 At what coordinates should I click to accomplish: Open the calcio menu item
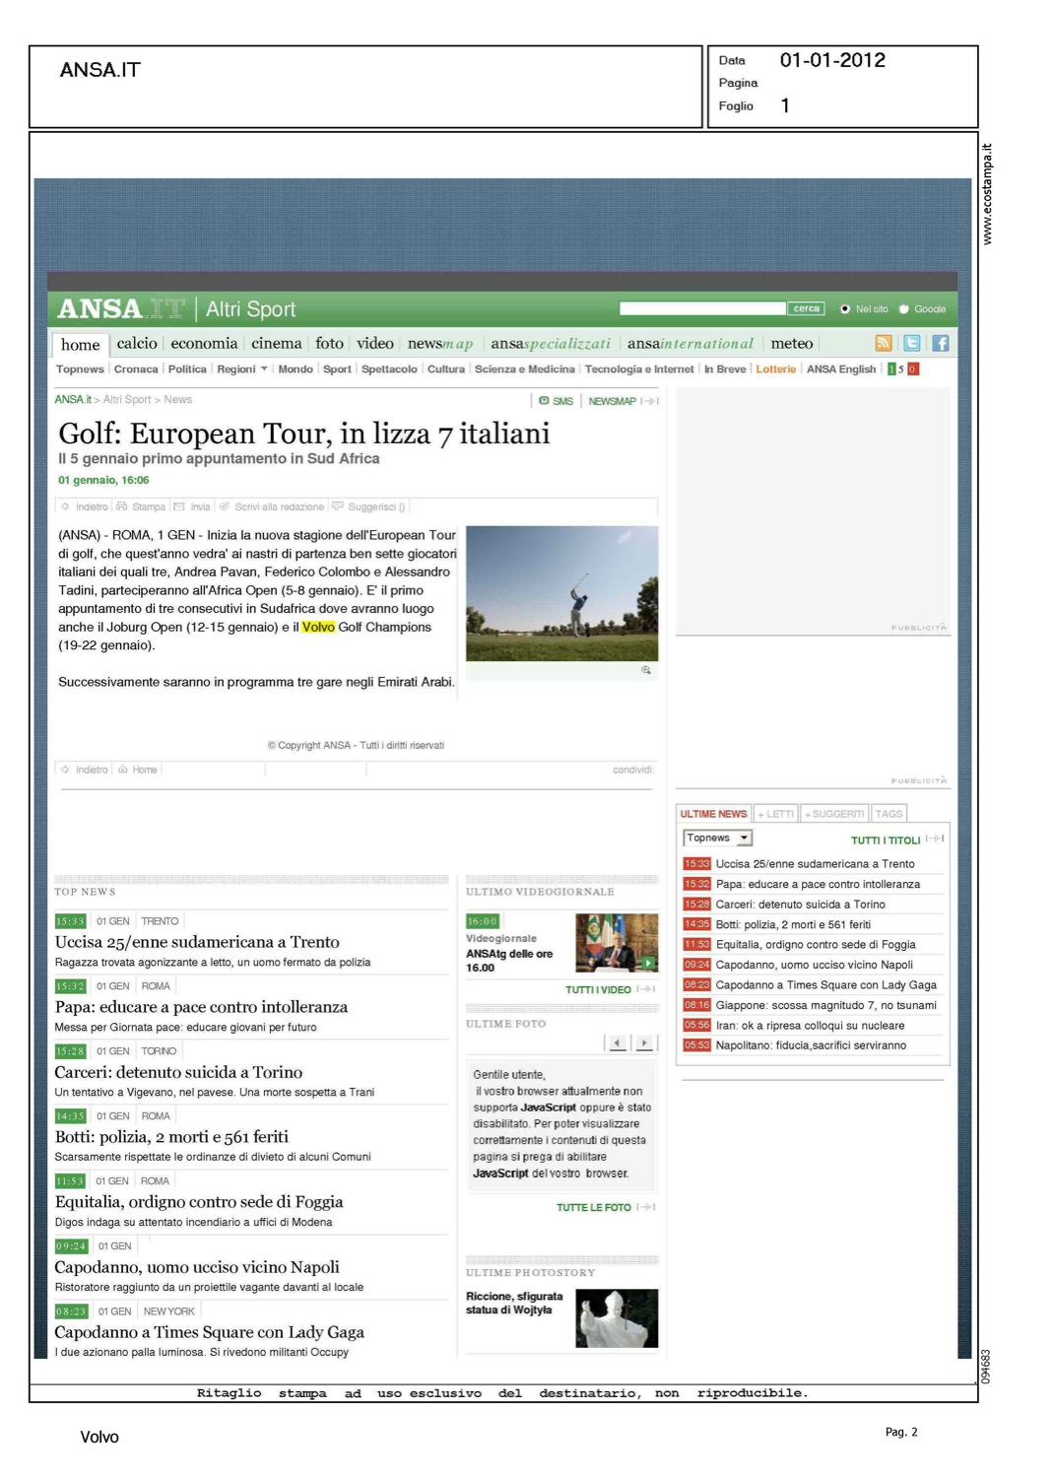(137, 344)
